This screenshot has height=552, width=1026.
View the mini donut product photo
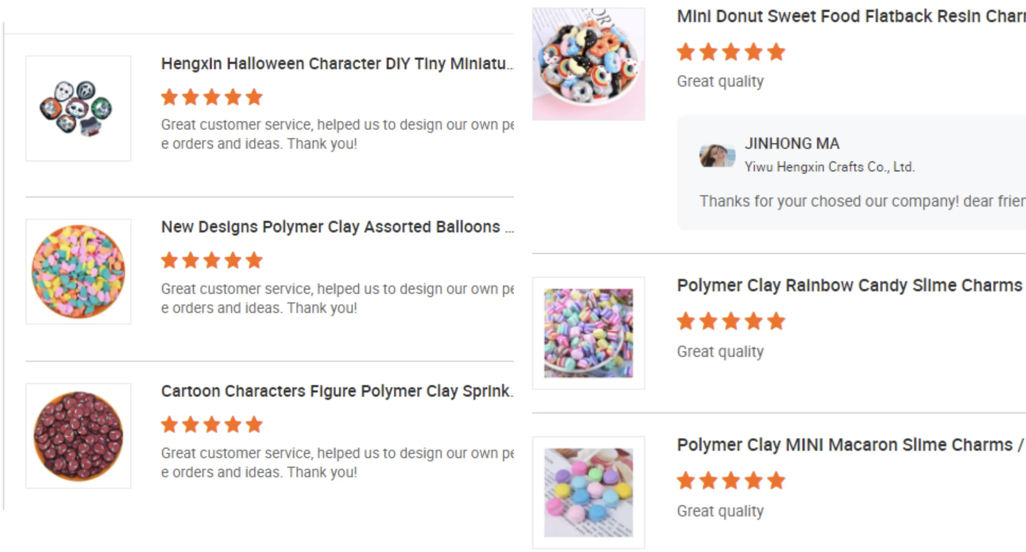(x=588, y=64)
